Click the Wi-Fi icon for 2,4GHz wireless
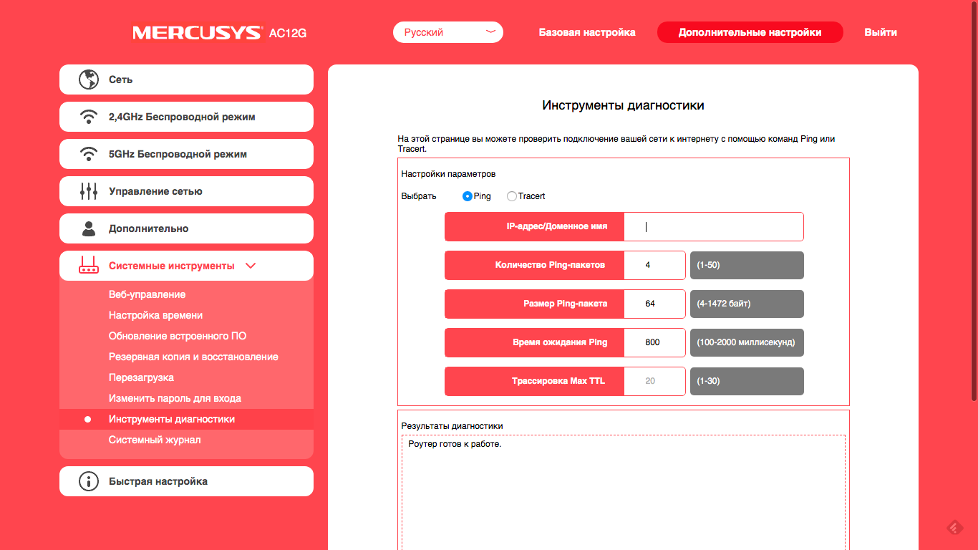The width and height of the screenshot is (978, 550). click(x=89, y=117)
